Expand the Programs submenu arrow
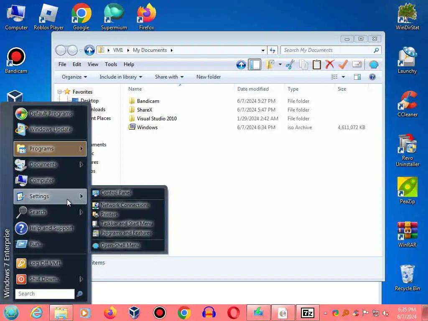 coord(81,148)
